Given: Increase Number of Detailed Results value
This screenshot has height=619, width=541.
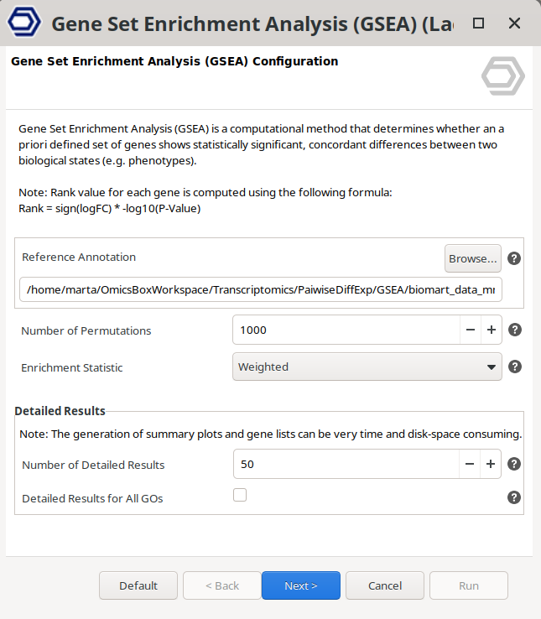Looking at the screenshot, I should 492,464.
